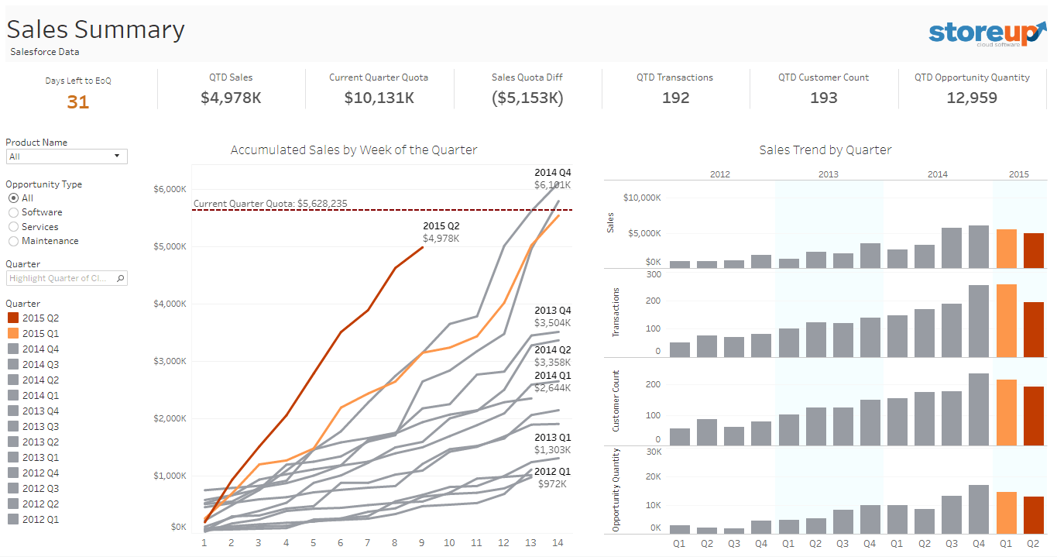Click the 2014 Q4 legend color swatch
Image resolution: width=1057 pixels, height=557 pixels.
point(13,349)
